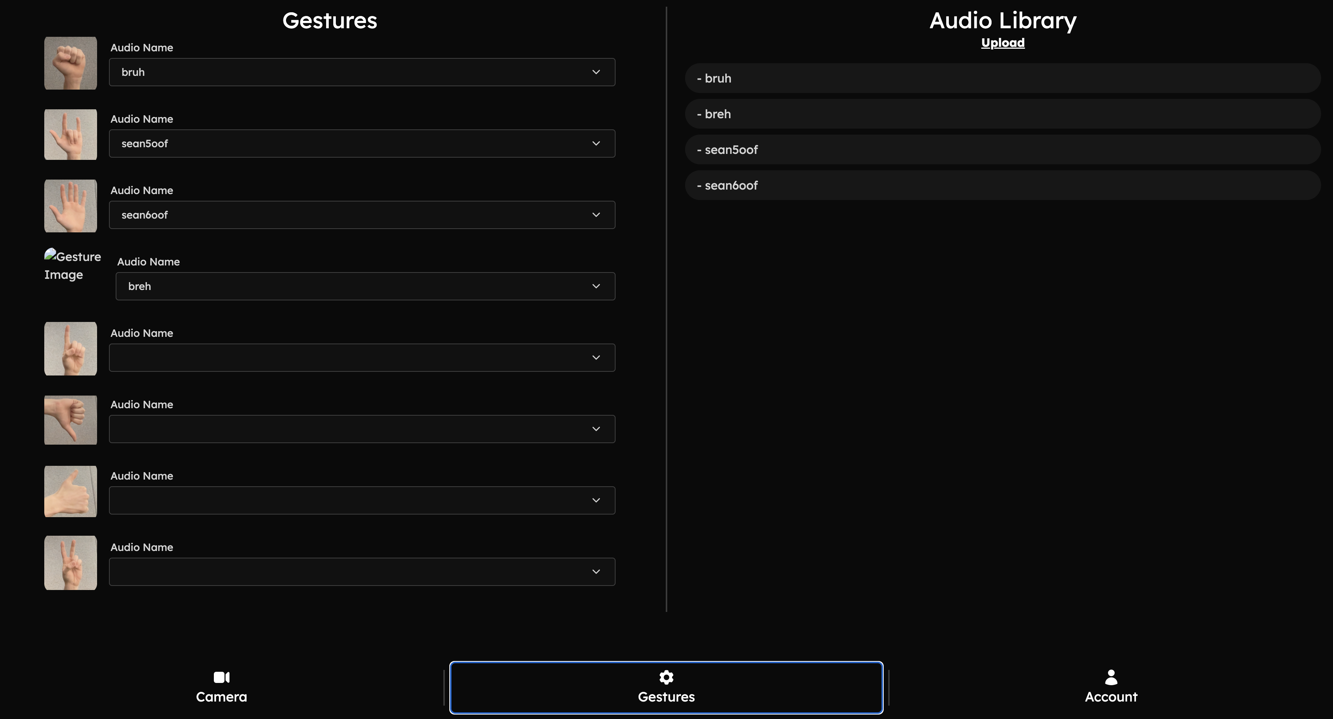This screenshot has width=1333, height=719.
Task: Click the Upload link in Audio Library
Action: pos(1002,43)
